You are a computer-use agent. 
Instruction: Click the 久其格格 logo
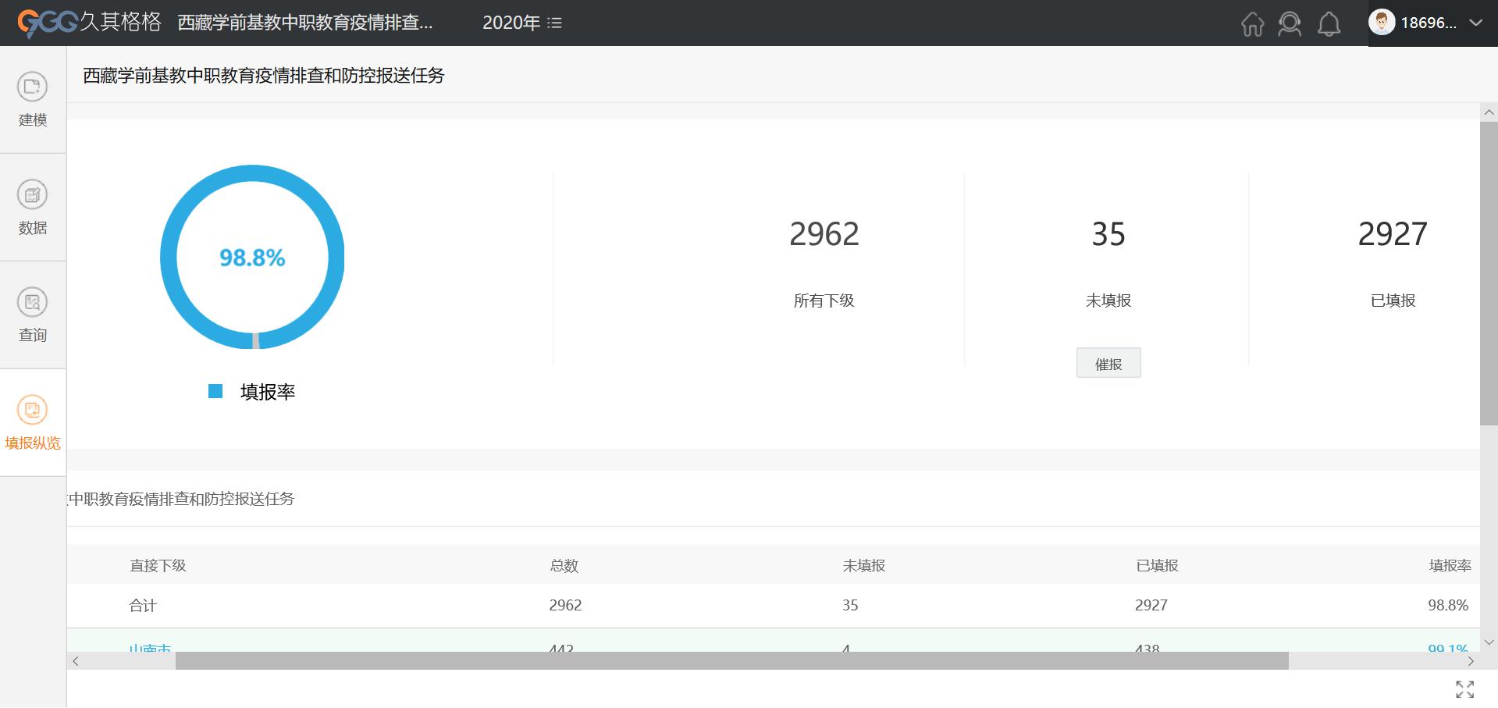pyautogui.click(x=89, y=23)
